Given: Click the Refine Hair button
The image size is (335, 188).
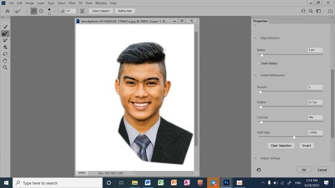Looking at the screenshot, I should [125, 11].
